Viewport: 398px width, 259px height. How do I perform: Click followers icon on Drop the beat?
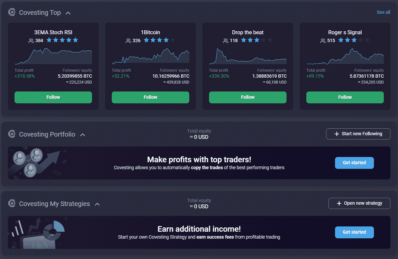pos(226,40)
